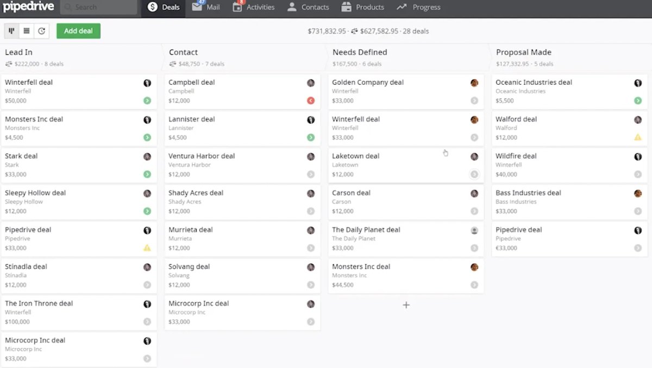Click yellow warning icon on Pipedrive deal in Lead In

pos(147,248)
